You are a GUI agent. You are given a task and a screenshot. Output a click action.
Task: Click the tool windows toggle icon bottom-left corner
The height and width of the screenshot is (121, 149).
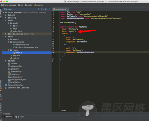(x=1, y=120)
